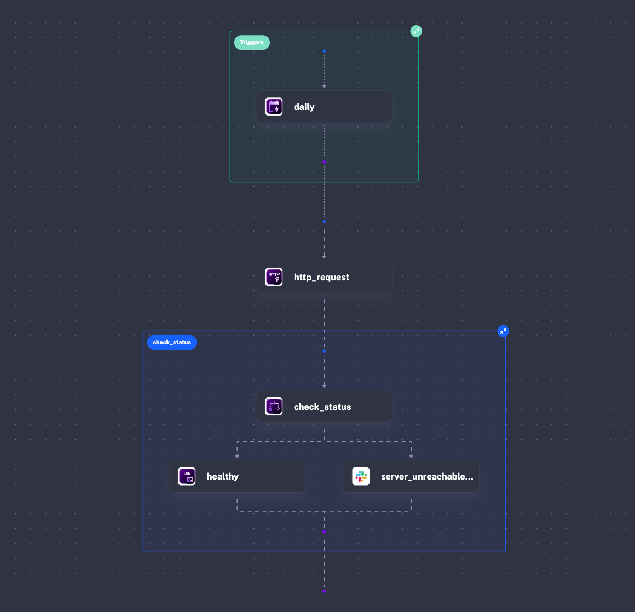Select the daily trigger node name
Image resolution: width=635 pixels, height=612 pixels.
[304, 107]
